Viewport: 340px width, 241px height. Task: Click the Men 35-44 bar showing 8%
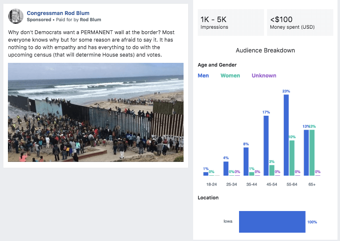(246, 161)
